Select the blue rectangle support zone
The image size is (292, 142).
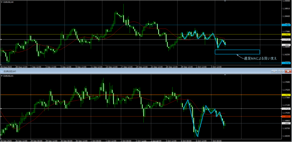(237, 52)
